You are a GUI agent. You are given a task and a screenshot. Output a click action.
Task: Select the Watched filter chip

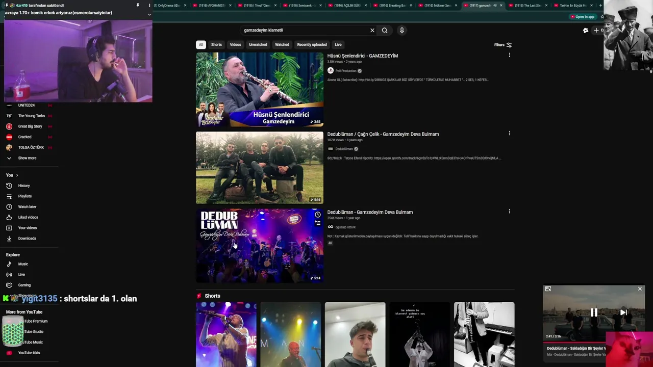pos(282,44)
